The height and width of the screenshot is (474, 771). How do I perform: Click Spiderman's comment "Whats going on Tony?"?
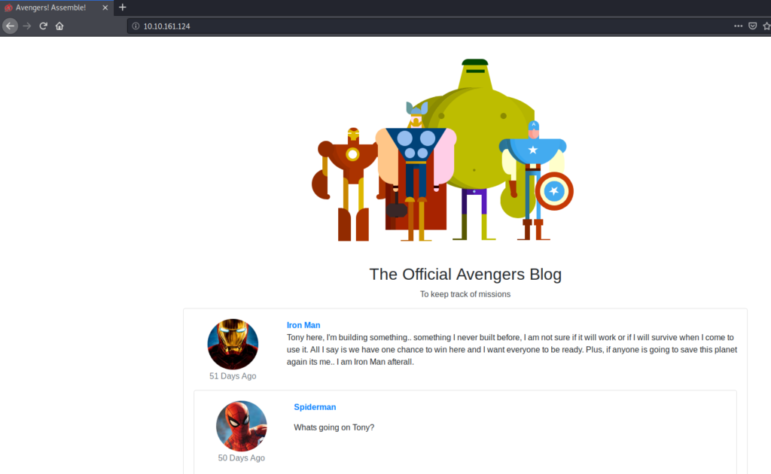[x=334, y=427]
